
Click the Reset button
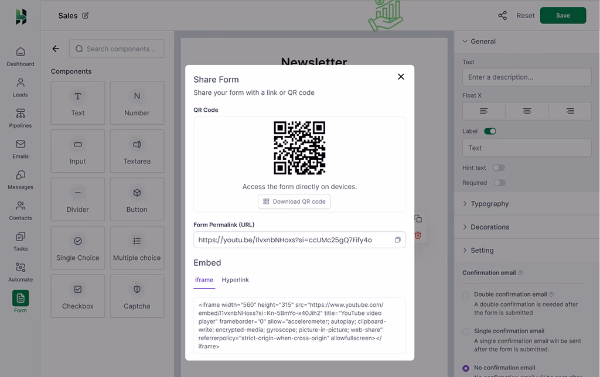pos(526,16)
